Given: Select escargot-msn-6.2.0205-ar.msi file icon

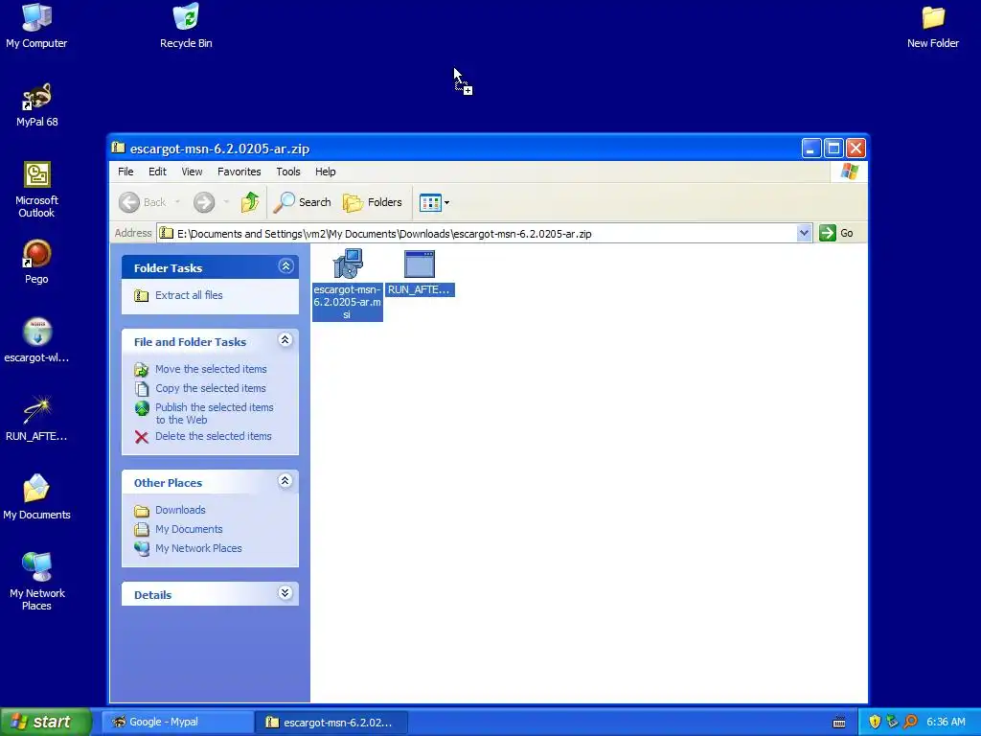Looking at the screenshot, I should tap(347, 285).
